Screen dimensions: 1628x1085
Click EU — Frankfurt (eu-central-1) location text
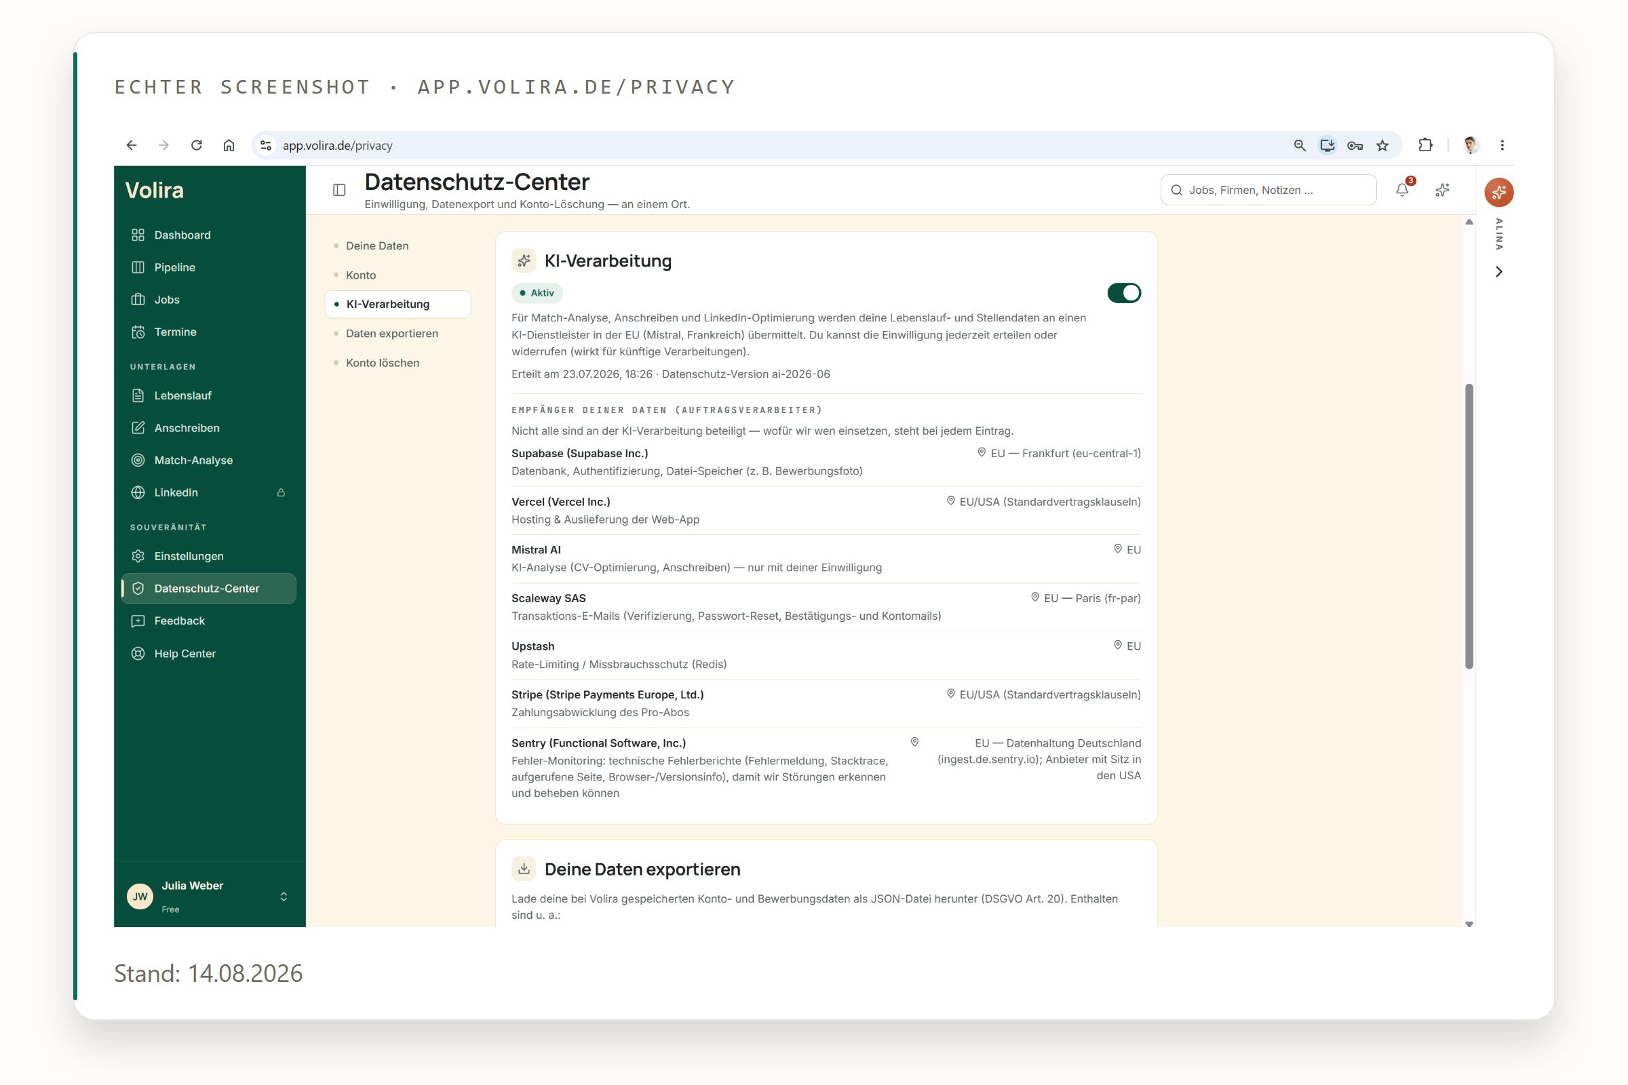(1065, 453)
